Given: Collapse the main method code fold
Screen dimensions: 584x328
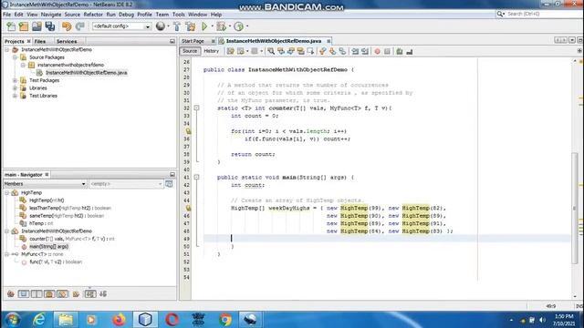Looking at the screenshot, I should pyautogui.click(x=197, y=178).
